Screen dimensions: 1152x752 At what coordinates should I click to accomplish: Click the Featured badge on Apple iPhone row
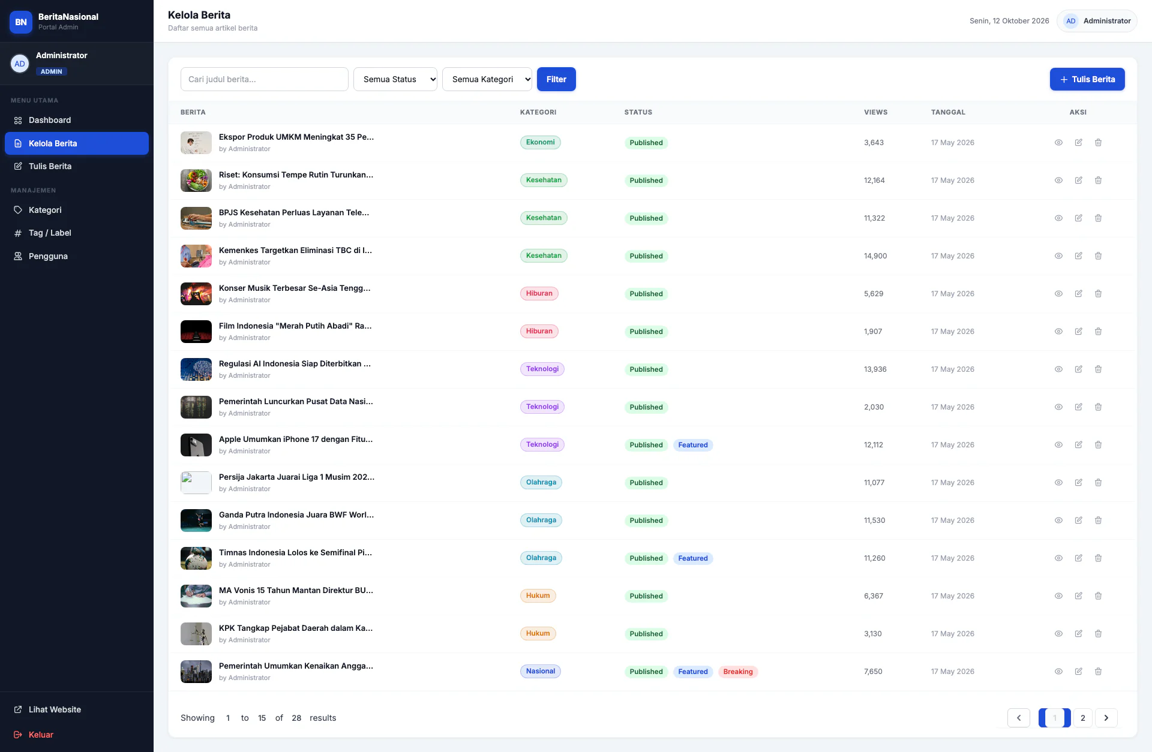693,445
